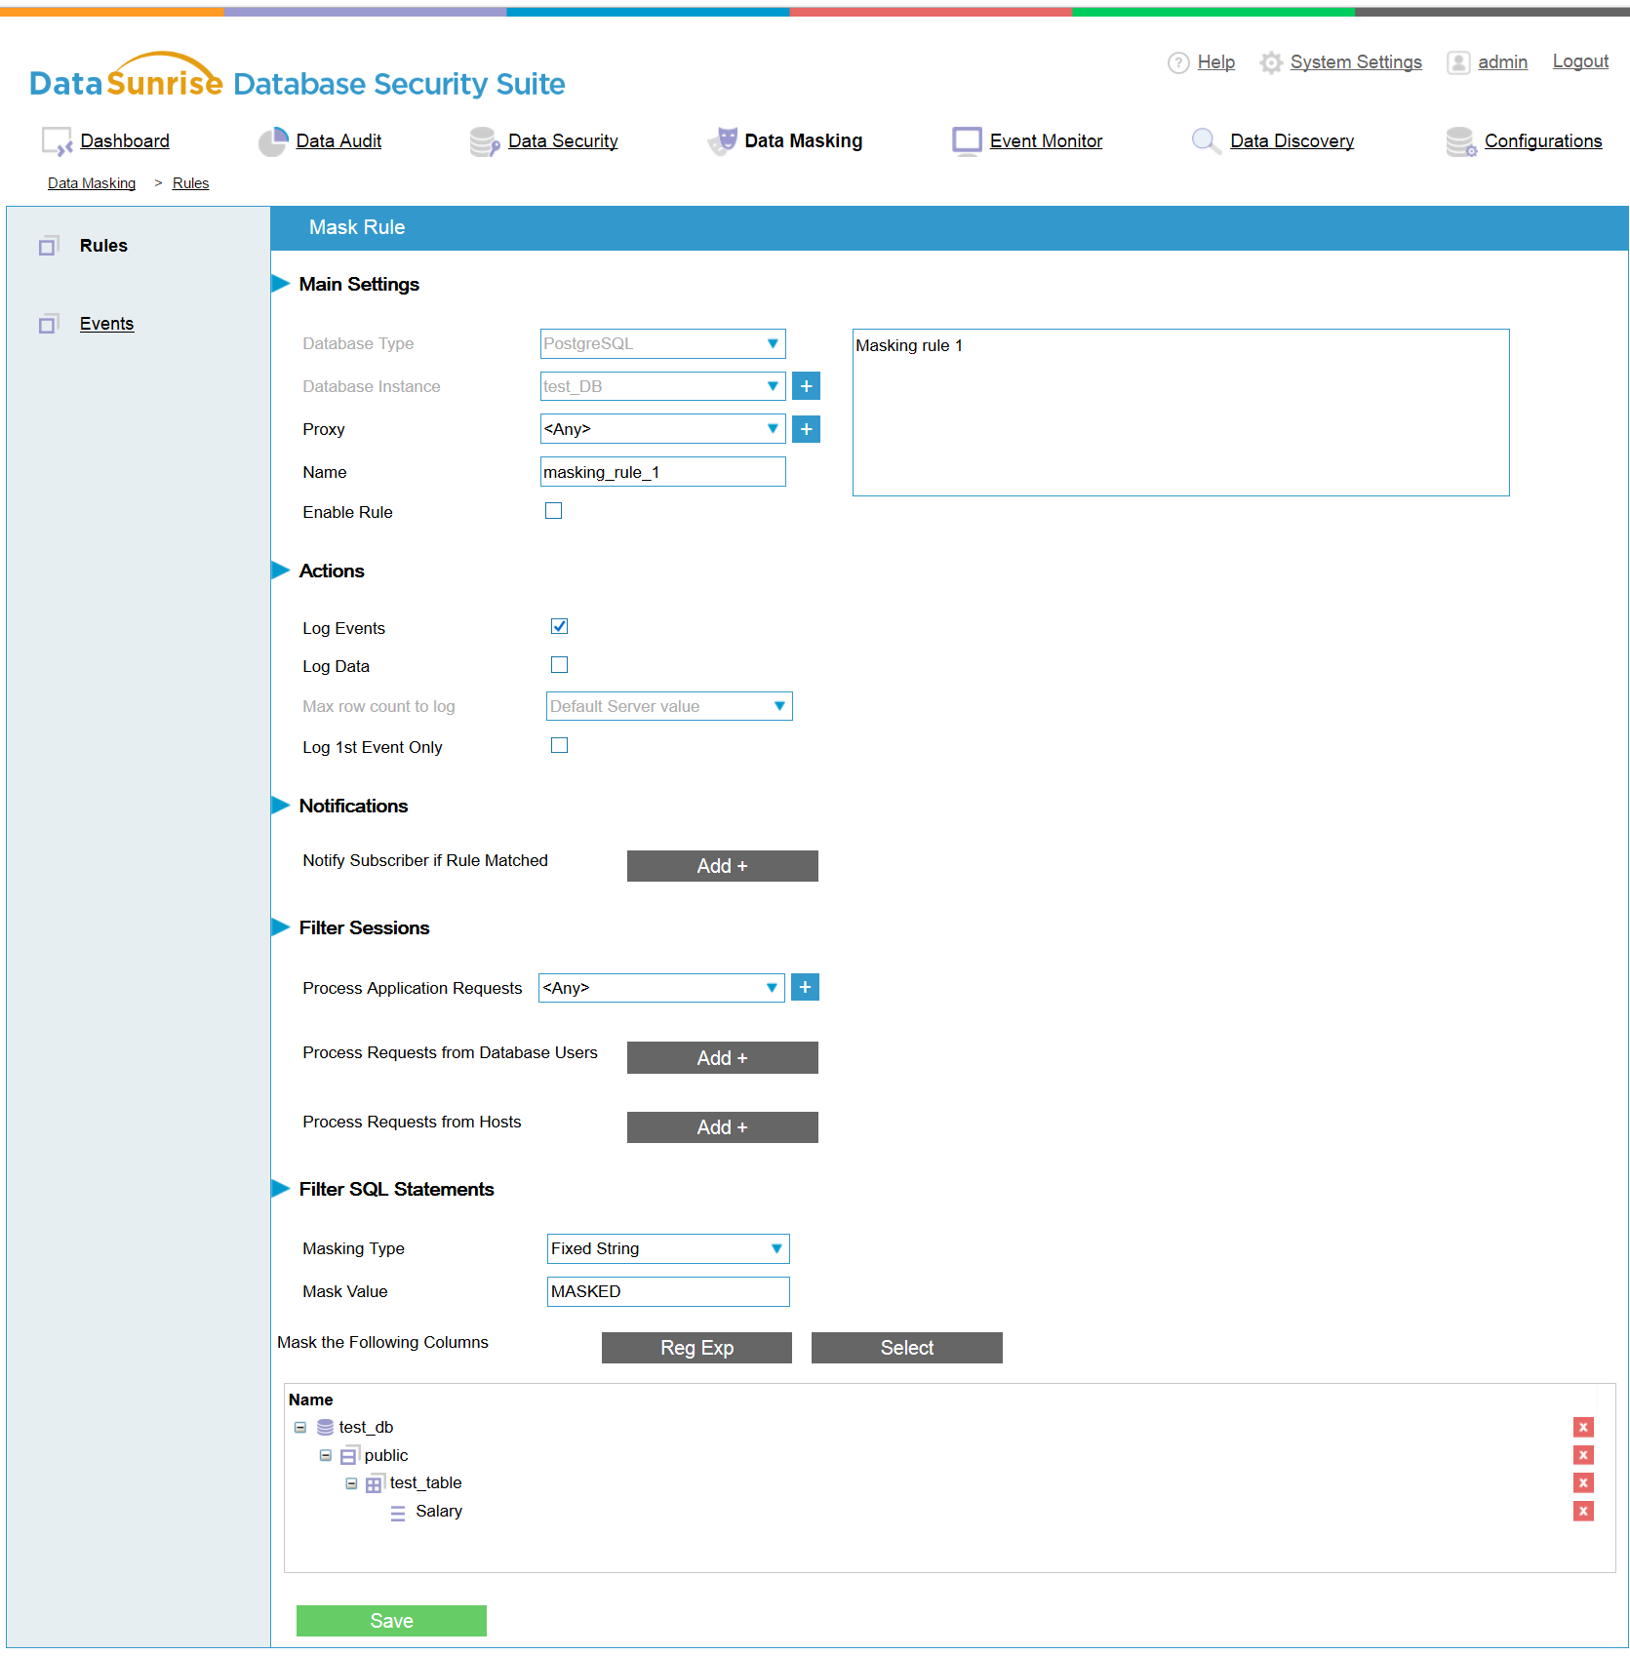Add a new Proxy with plus icon

tap(806, 429)
